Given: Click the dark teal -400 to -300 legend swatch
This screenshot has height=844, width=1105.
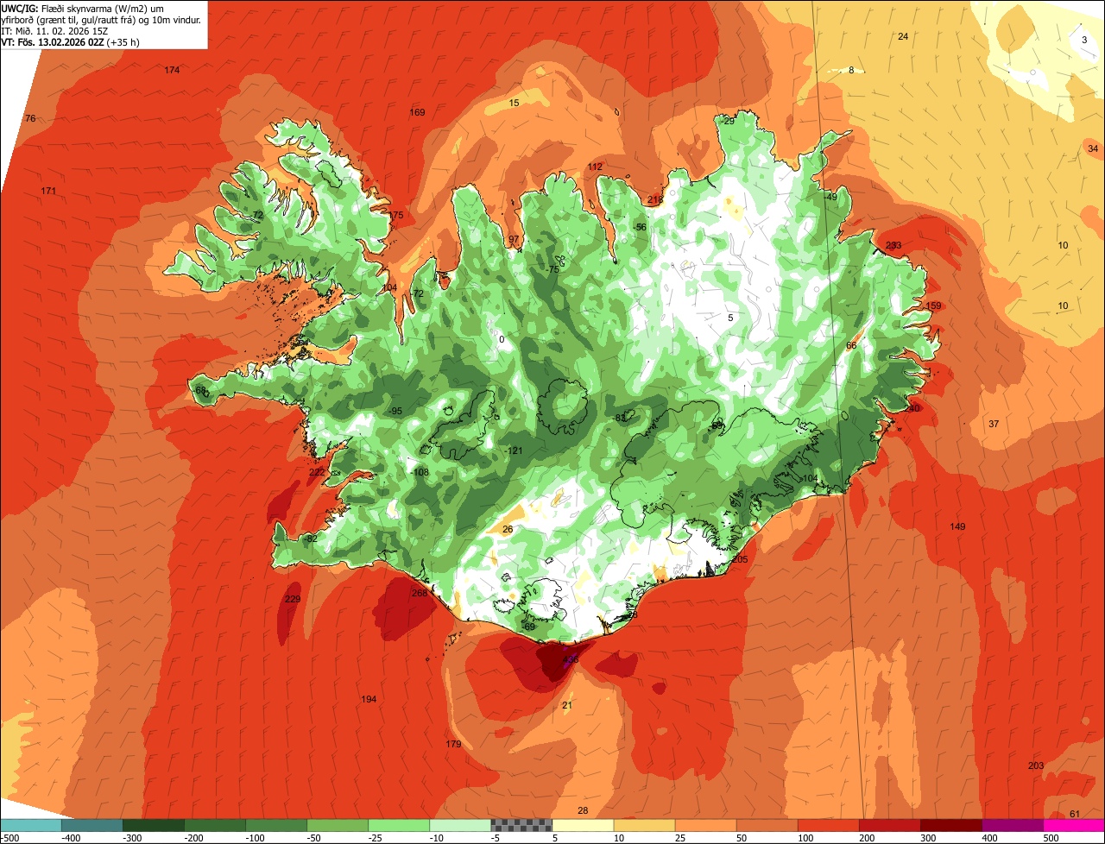Looking at the screenshot, I should click(92, 825).
